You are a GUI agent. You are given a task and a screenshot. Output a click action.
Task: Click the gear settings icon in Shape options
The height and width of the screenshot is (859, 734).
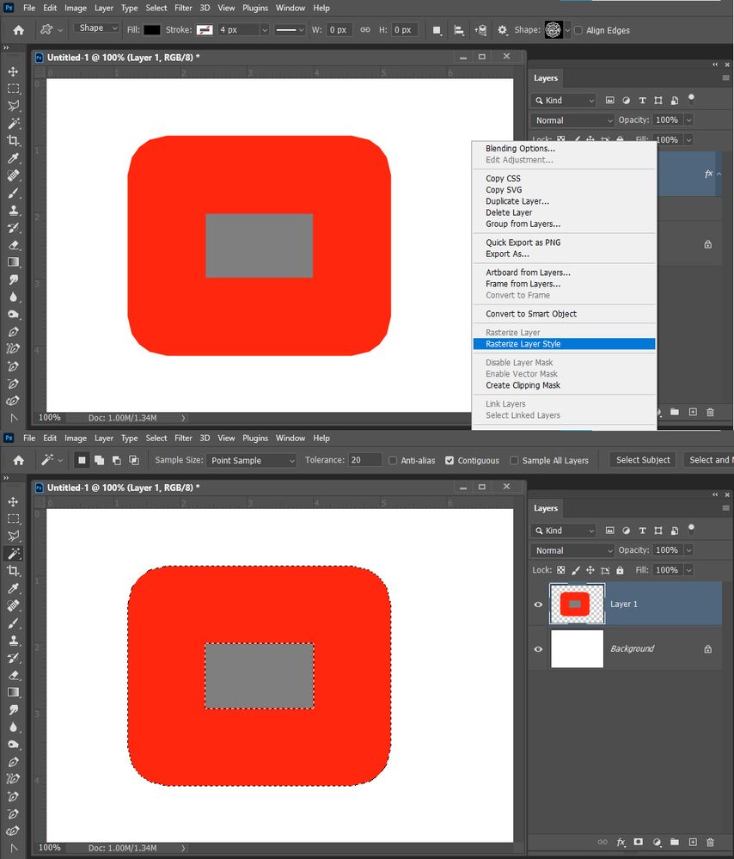[502, 30]
